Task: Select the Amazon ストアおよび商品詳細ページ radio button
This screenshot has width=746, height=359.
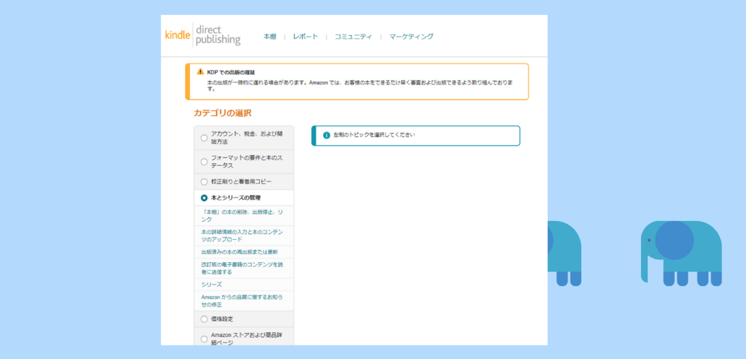Action: (204, 339)
